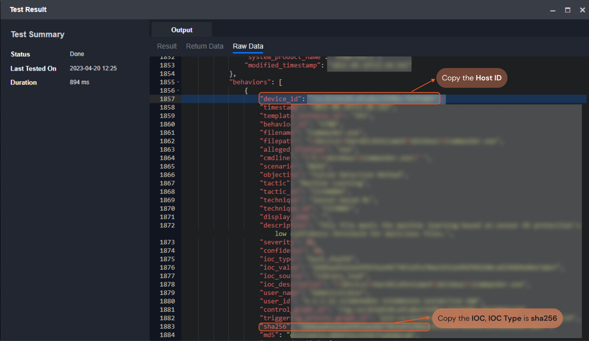Click the md5 key on line 1884
Image resolution: width=589 pixels, height=341 pixels.
tap(269, 335)
